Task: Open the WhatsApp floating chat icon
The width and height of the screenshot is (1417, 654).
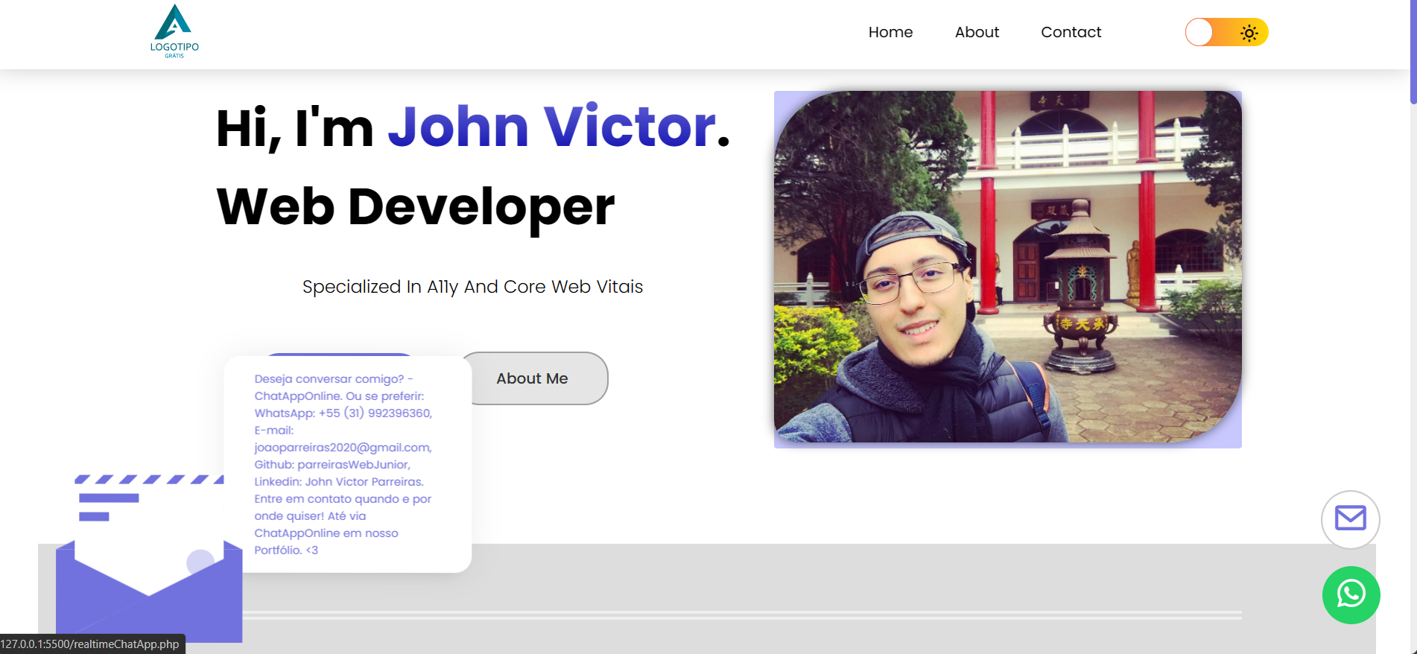Action: pyautogui.click(x=1351, y=594)
